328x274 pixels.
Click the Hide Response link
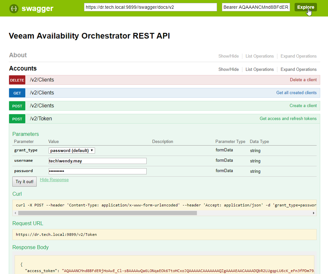(x=54, y=180)
